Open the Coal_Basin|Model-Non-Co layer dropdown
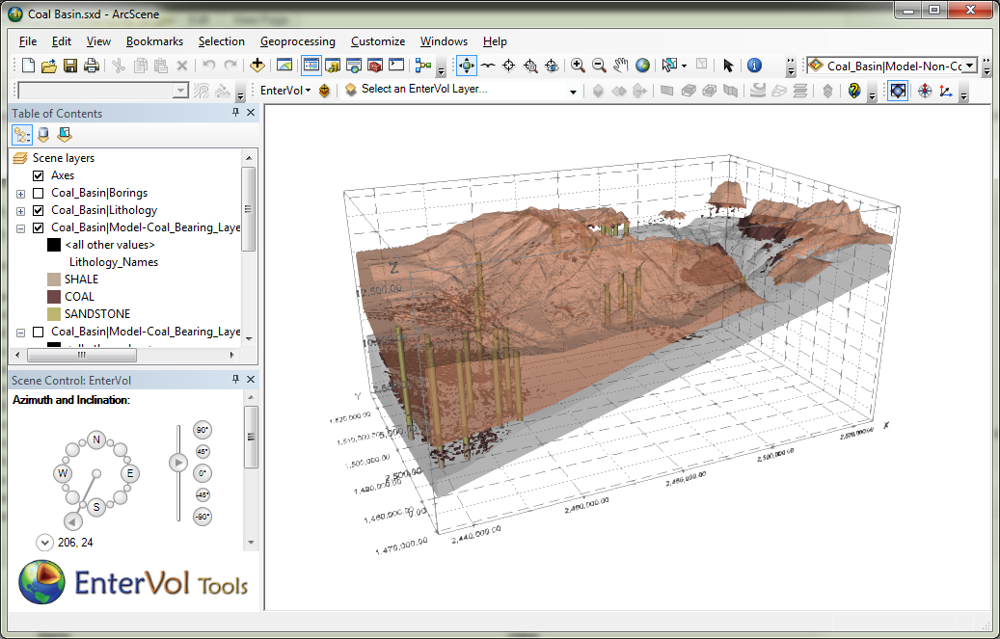The width and height of the screenshot is (1000, 639). point(969,66)
